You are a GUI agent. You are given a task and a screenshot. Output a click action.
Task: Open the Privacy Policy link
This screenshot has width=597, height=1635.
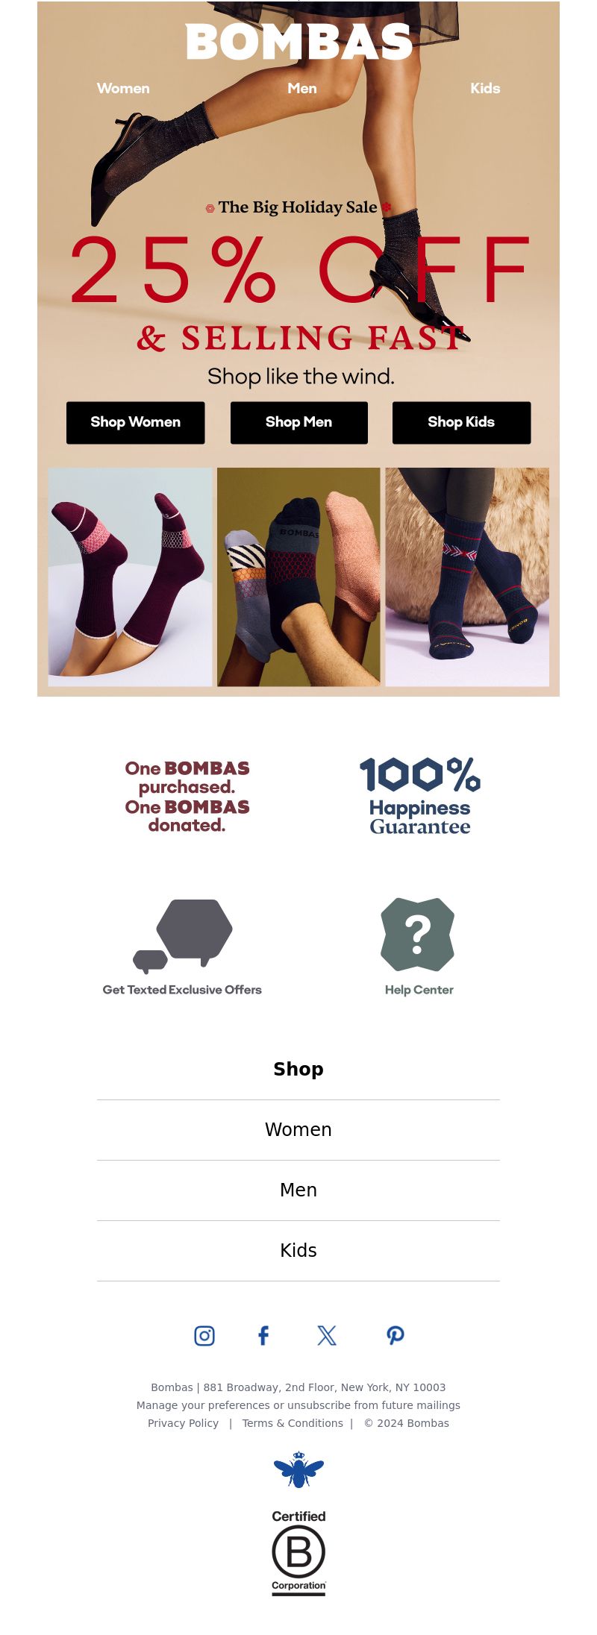[183, 1423]
